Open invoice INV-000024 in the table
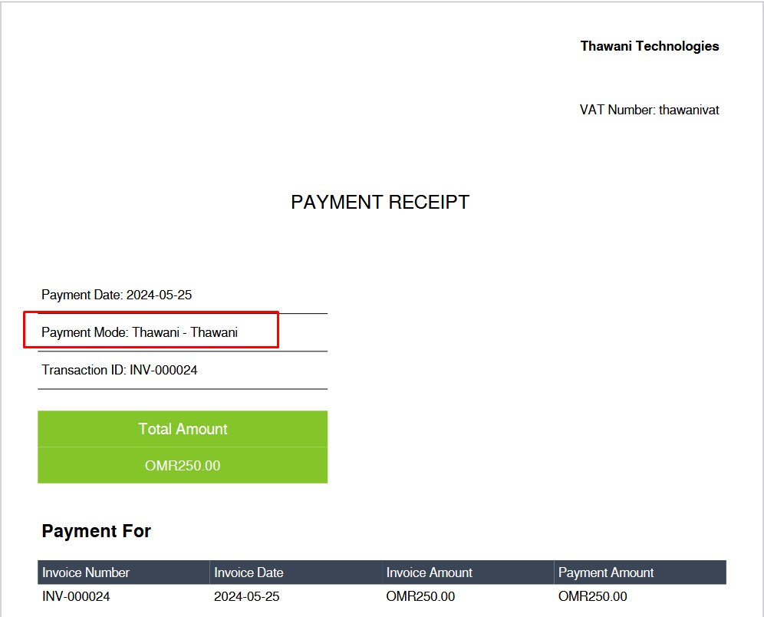 click(77, 596)
